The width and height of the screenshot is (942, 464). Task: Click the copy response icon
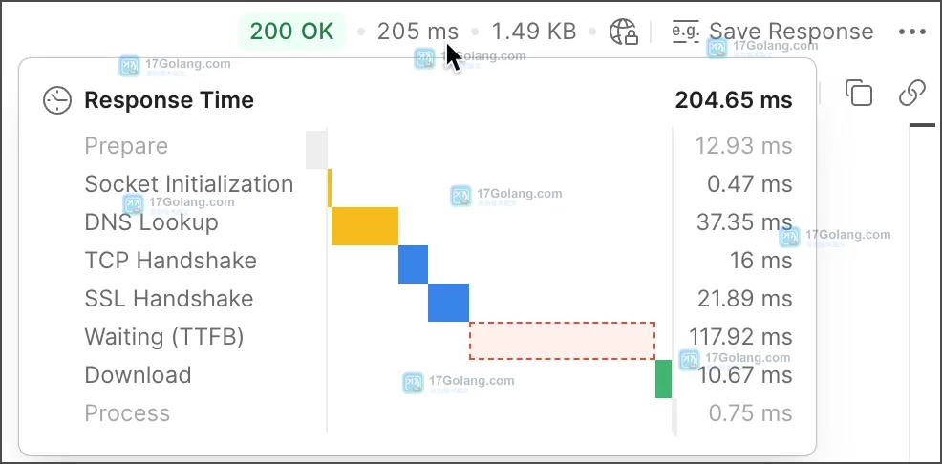tap(859, 93)
